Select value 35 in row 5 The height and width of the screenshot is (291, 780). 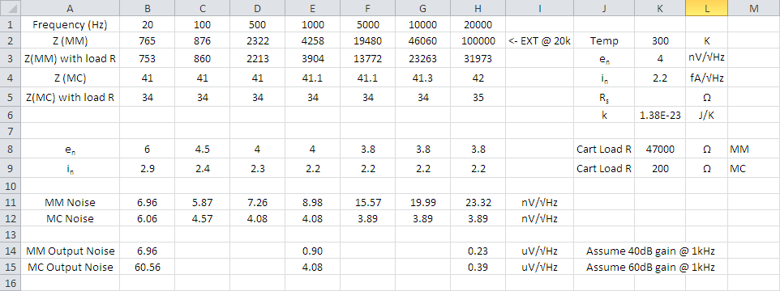478,98
